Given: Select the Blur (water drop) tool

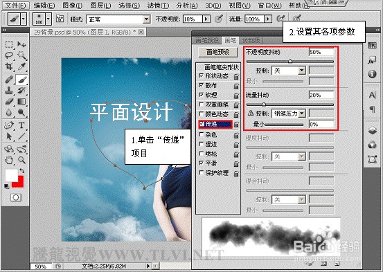Looking at the screenshot, I should (9, 112).
